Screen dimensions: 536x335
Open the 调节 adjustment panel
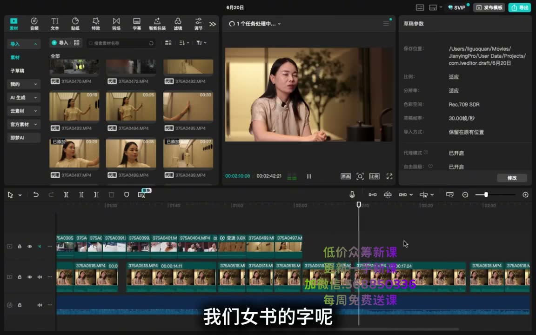(x=198, y=24)
